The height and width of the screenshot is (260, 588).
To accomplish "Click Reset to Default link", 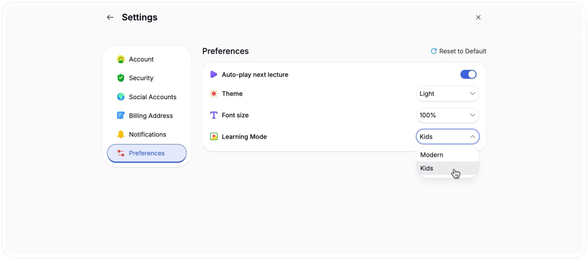I will [458, 51].
